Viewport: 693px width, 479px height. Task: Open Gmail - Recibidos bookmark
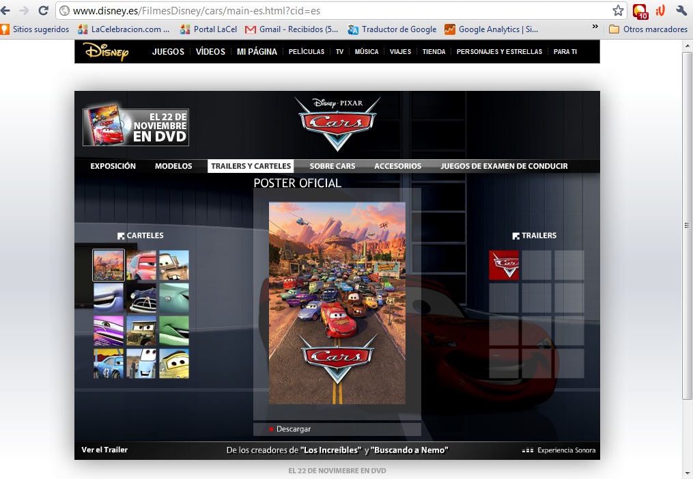[x=292, y=29]
